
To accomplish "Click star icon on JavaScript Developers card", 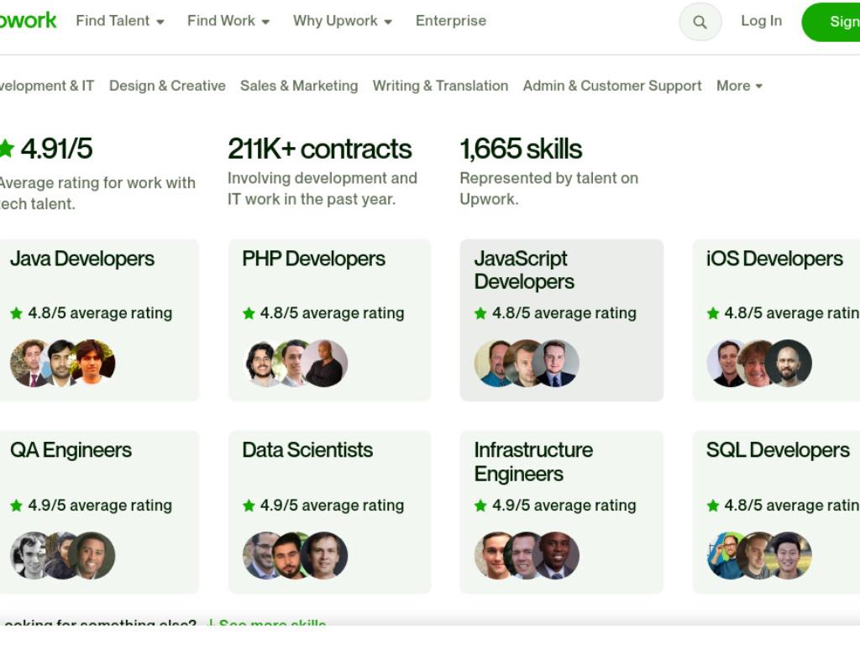I will pyautogui.click(x=480, y=313).
